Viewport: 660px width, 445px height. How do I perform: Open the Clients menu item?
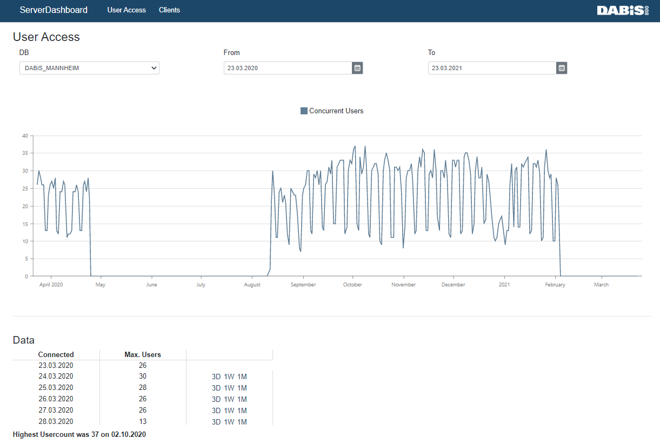coord(169,10)
